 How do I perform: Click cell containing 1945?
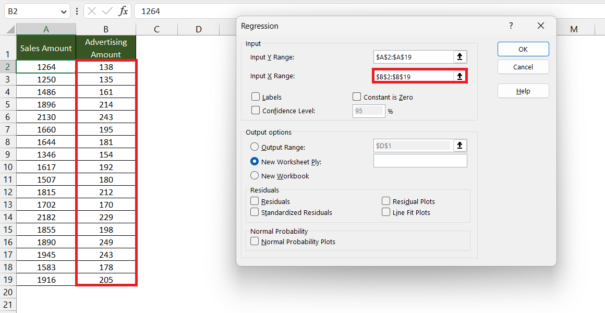click(x=46, y=255)
